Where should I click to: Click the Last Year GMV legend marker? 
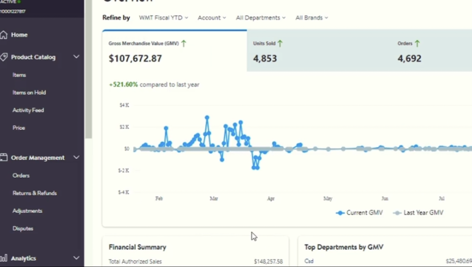[x=397, y=213]
